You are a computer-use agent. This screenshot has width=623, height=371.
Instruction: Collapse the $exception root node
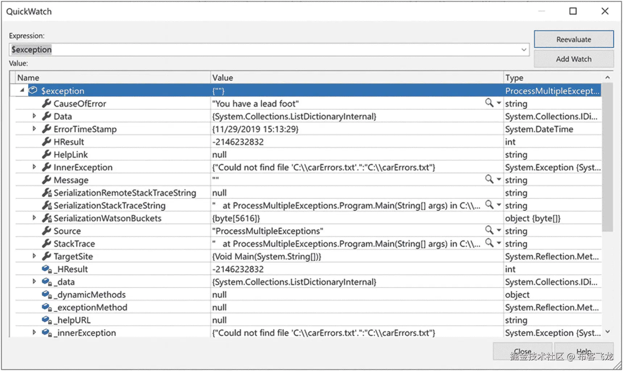(22, 90)
